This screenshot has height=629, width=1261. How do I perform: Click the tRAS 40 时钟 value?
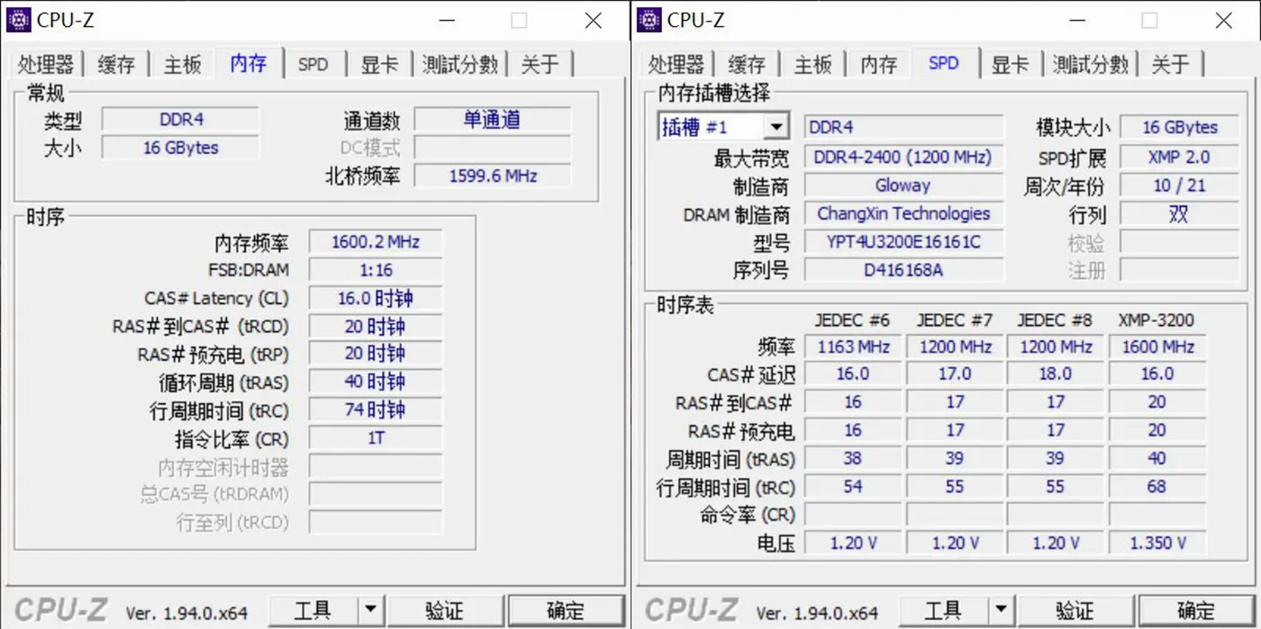click(376, 382)
